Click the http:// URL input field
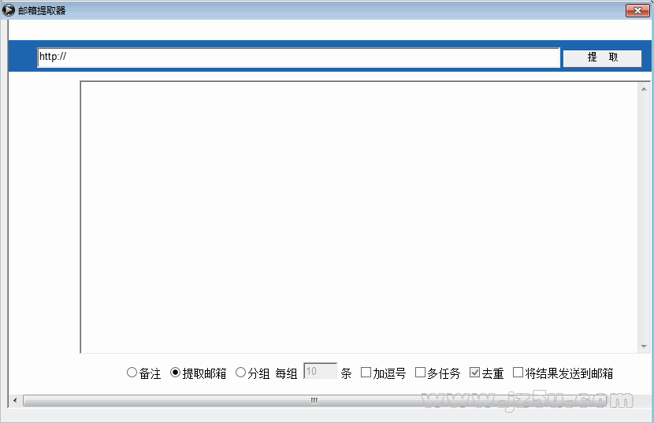The height and width of the screenshot is (423, 654). click(298, 58)
